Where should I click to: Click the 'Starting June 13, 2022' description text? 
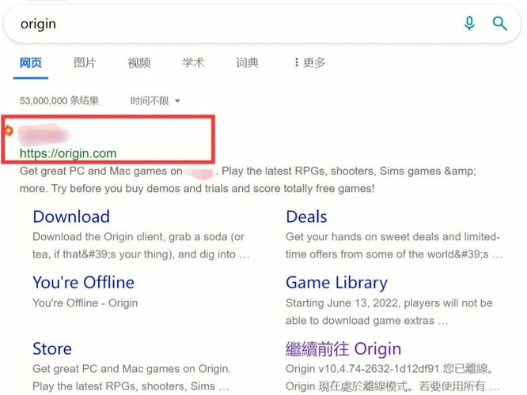pyautogui.click(x=389, y=312)
